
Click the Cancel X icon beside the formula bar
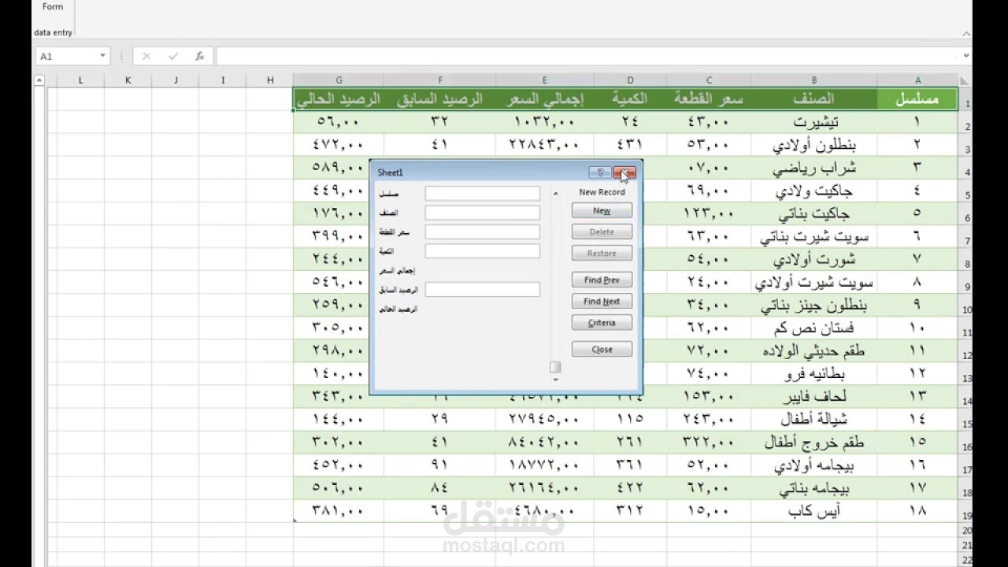tap(146, 56)
